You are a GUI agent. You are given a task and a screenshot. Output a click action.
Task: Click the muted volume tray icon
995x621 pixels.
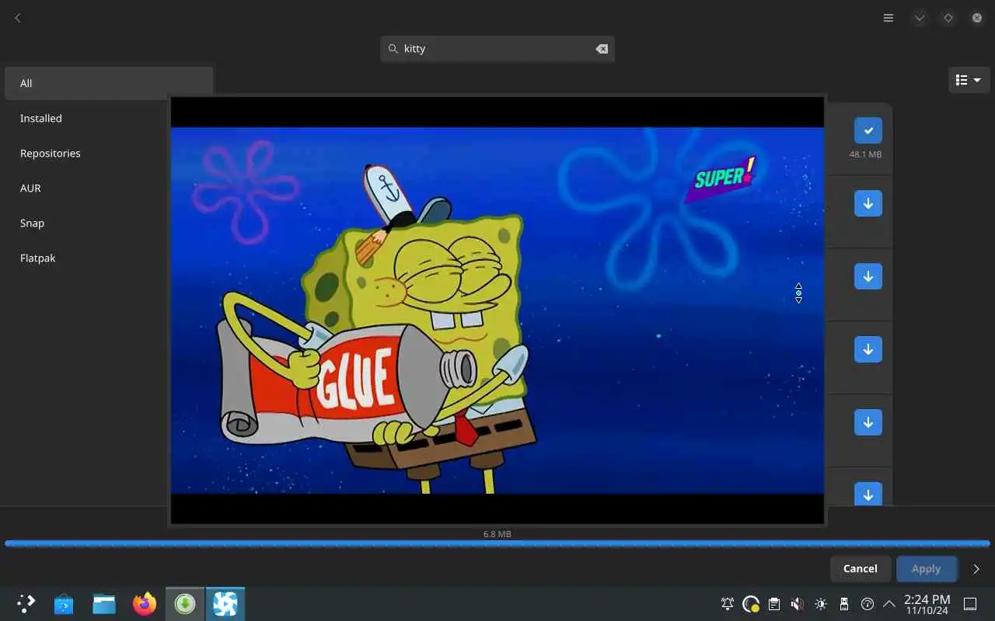click(798, 604)
